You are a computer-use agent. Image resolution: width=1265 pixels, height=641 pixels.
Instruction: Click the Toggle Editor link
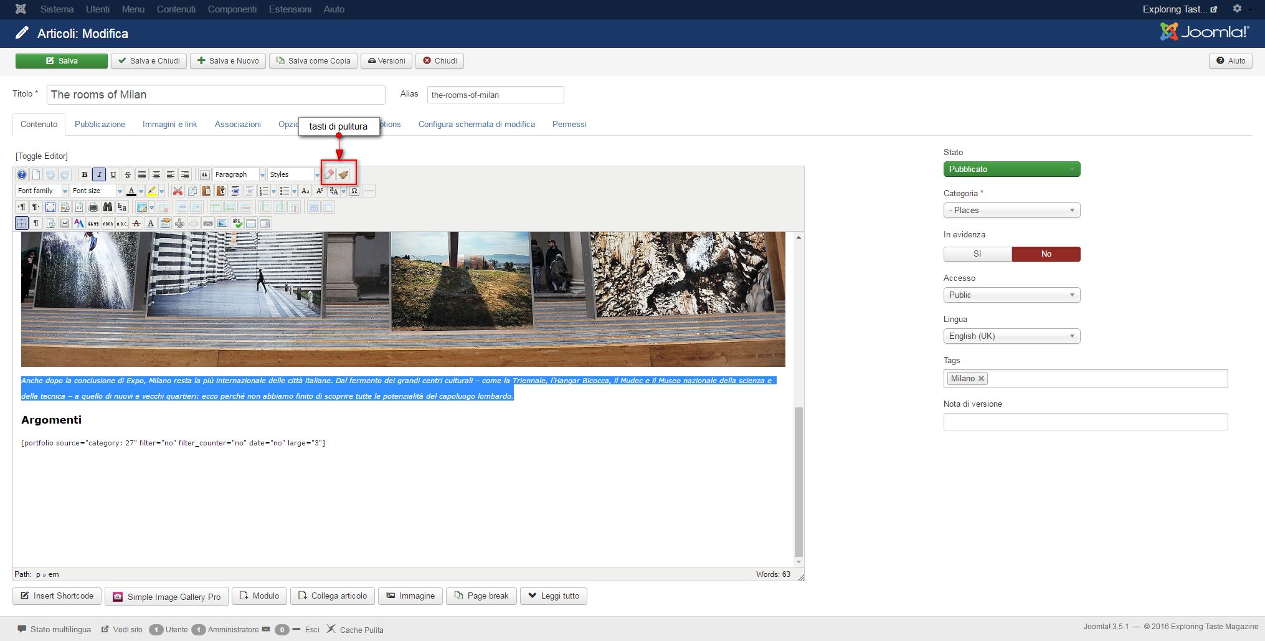coord(42,156)
